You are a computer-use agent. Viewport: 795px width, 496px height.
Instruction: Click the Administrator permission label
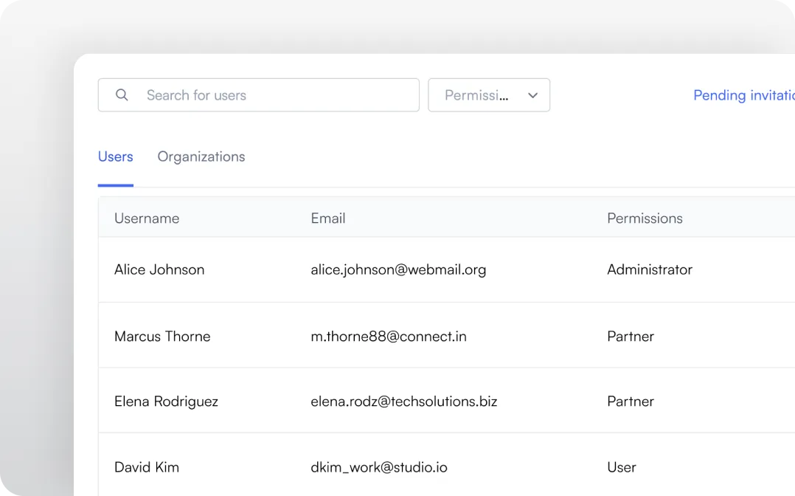650,269
